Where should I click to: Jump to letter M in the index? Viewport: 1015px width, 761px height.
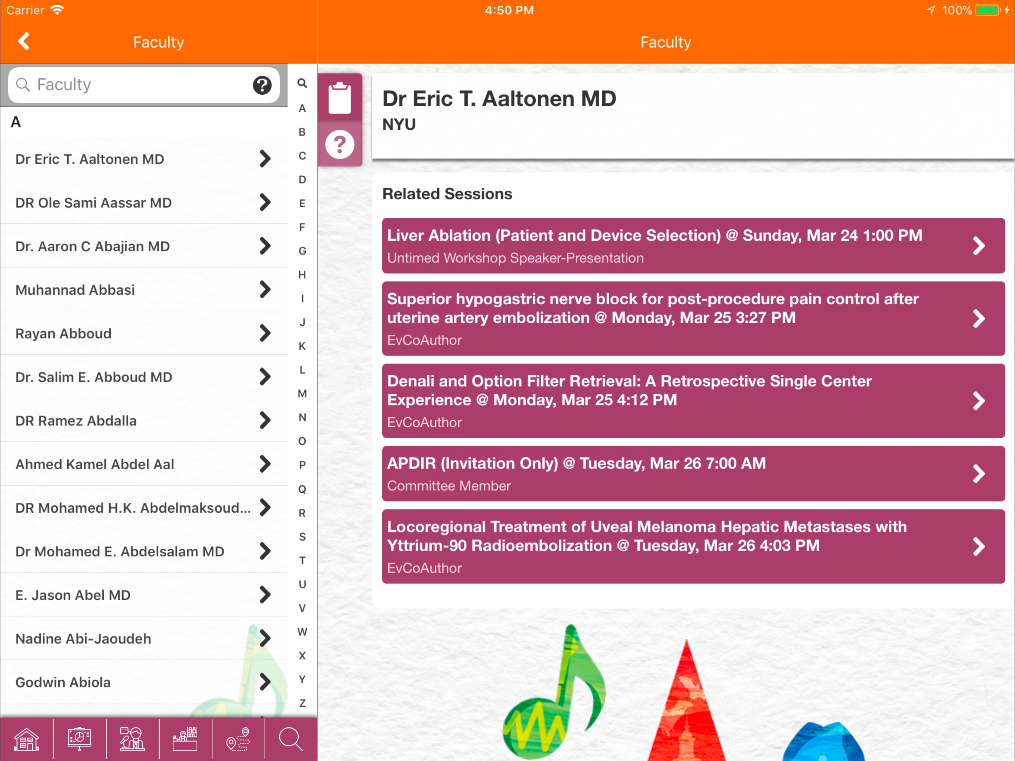pyautogui.click(x=302, y=394)
